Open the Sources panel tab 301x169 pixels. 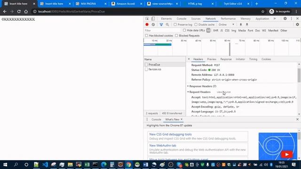(x=196, y=19)
